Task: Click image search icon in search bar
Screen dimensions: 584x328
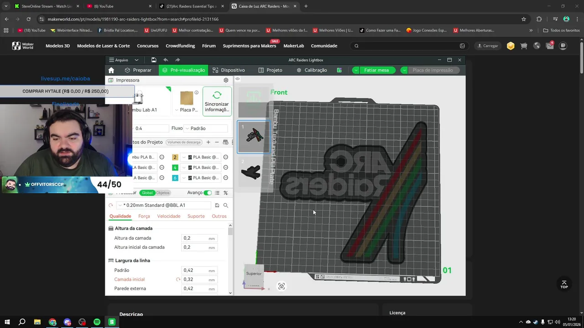Action: coord(462,46)
